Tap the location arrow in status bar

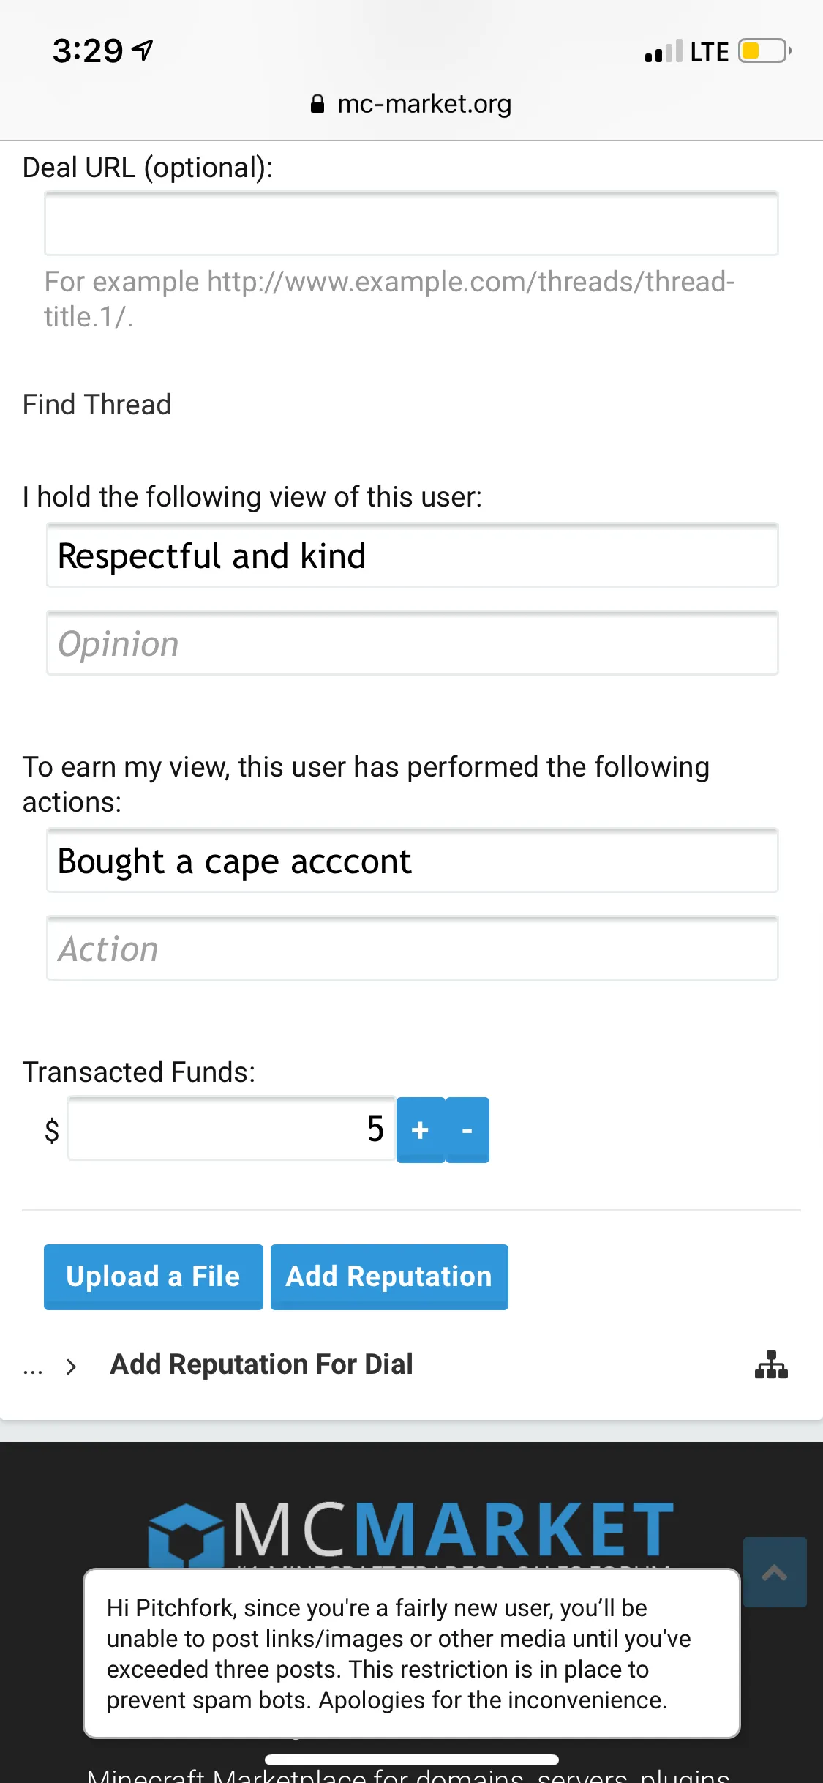143,51
